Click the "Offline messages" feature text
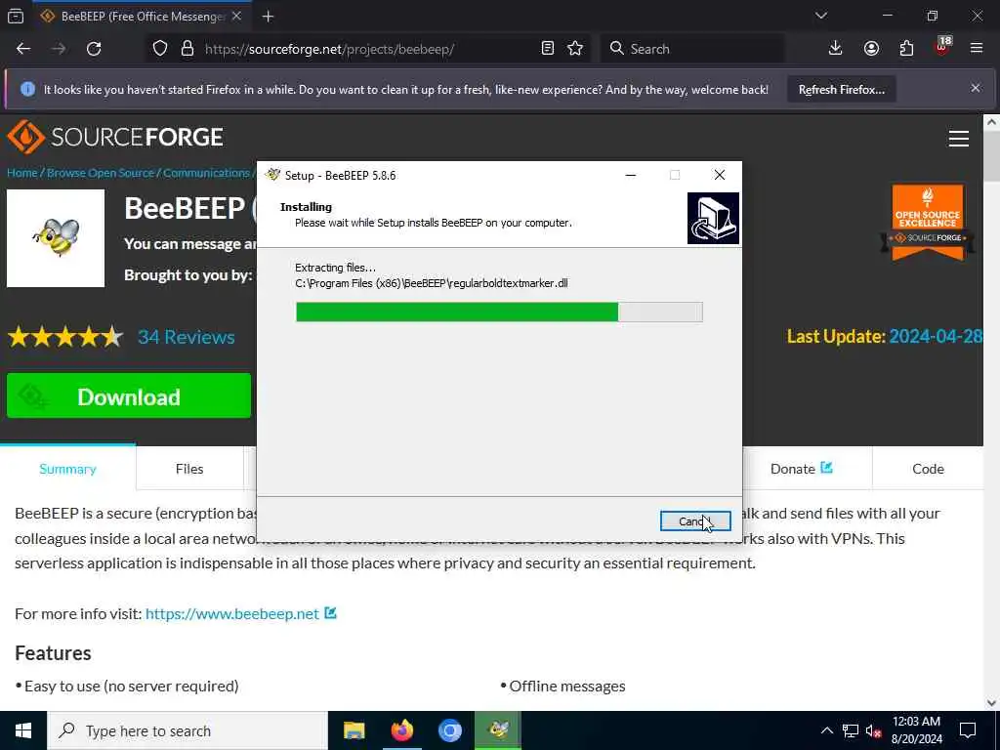 pyautogui.click(x=567, y=687)
